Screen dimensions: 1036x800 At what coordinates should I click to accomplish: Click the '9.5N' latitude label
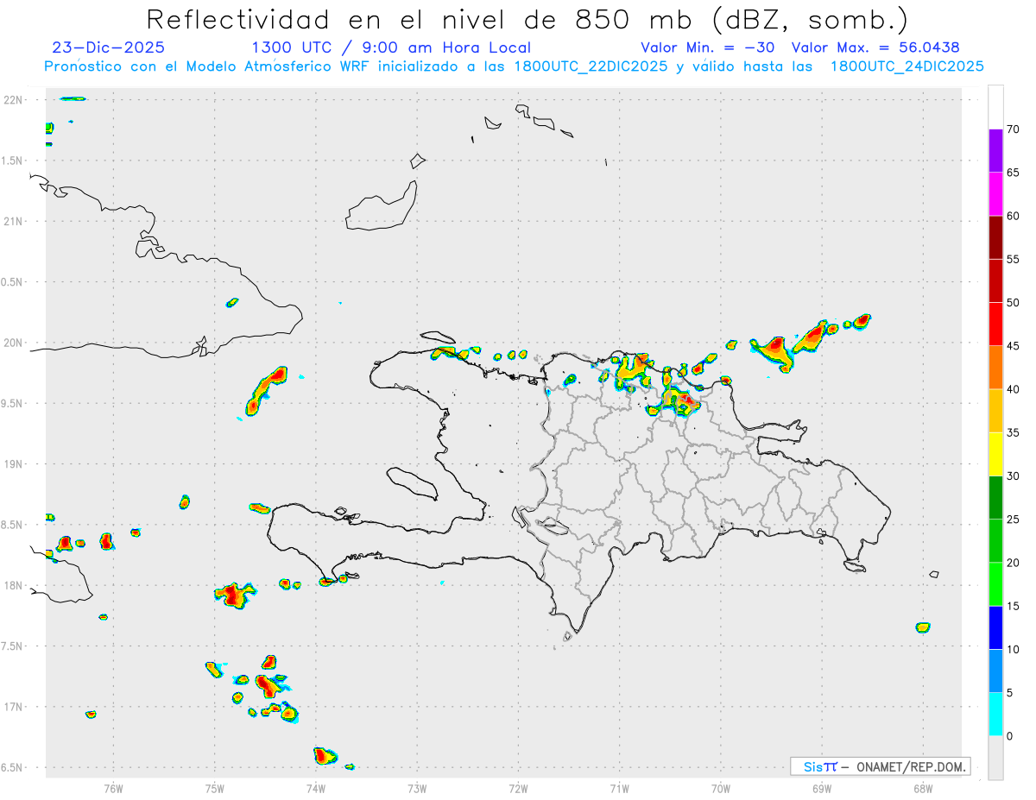pos(12,403)
